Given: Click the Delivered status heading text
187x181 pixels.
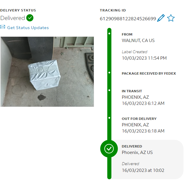Looking at the screenshot, I should [13, 18].
